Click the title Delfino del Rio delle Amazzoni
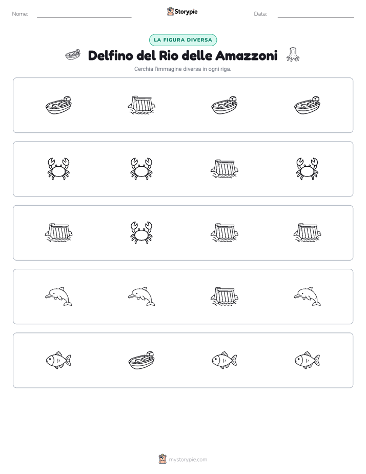This screenshot has width=366, height=474. pyautogui.click(x=182, y=55)
